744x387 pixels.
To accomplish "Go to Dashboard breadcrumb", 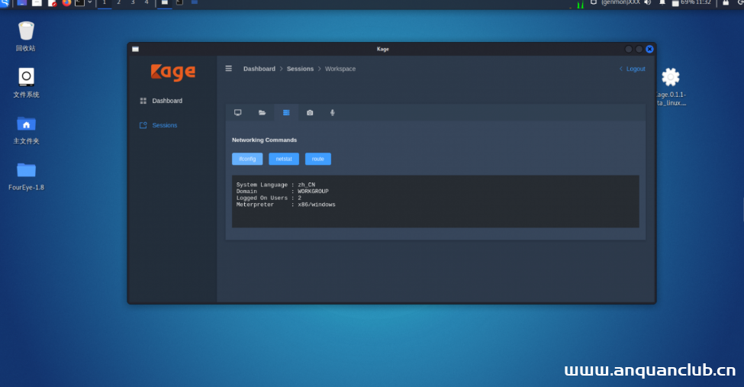I will (259, 69).
